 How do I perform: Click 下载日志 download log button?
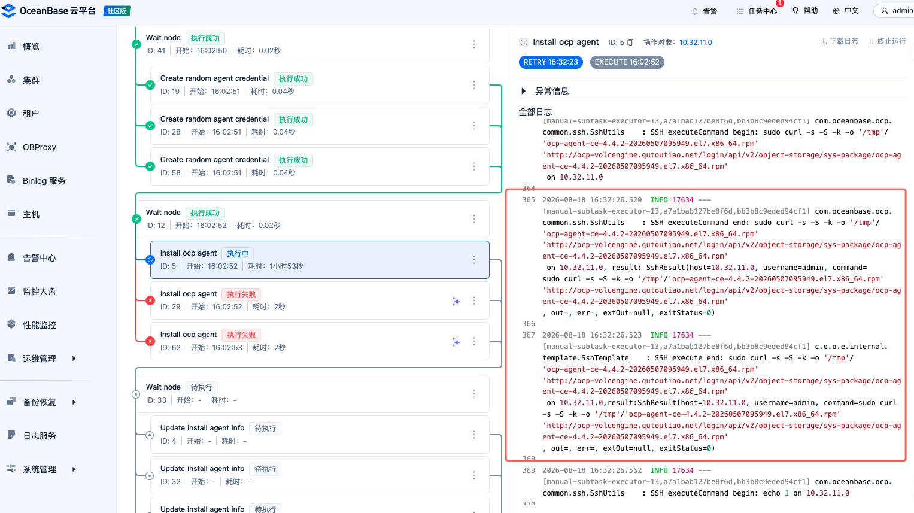tap(839, 41)
